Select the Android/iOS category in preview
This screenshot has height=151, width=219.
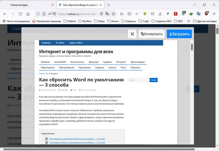[x=60, y=62]
